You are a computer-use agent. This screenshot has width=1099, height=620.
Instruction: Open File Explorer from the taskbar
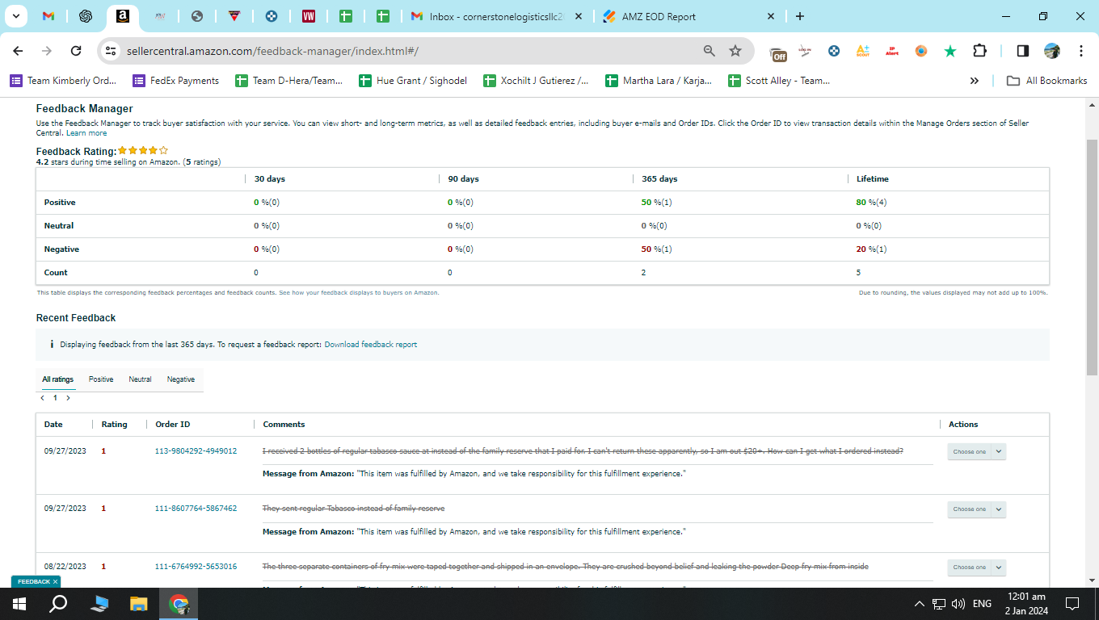(x=139, y=604)
